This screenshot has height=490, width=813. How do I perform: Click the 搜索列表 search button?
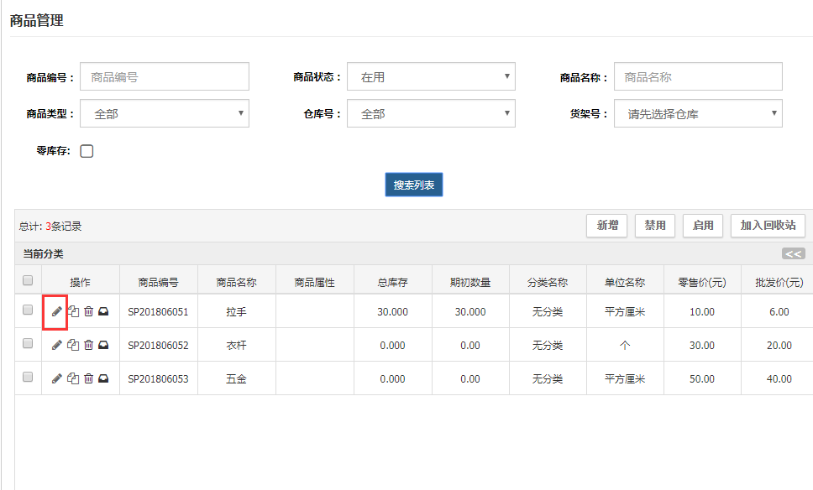point(414,185)
